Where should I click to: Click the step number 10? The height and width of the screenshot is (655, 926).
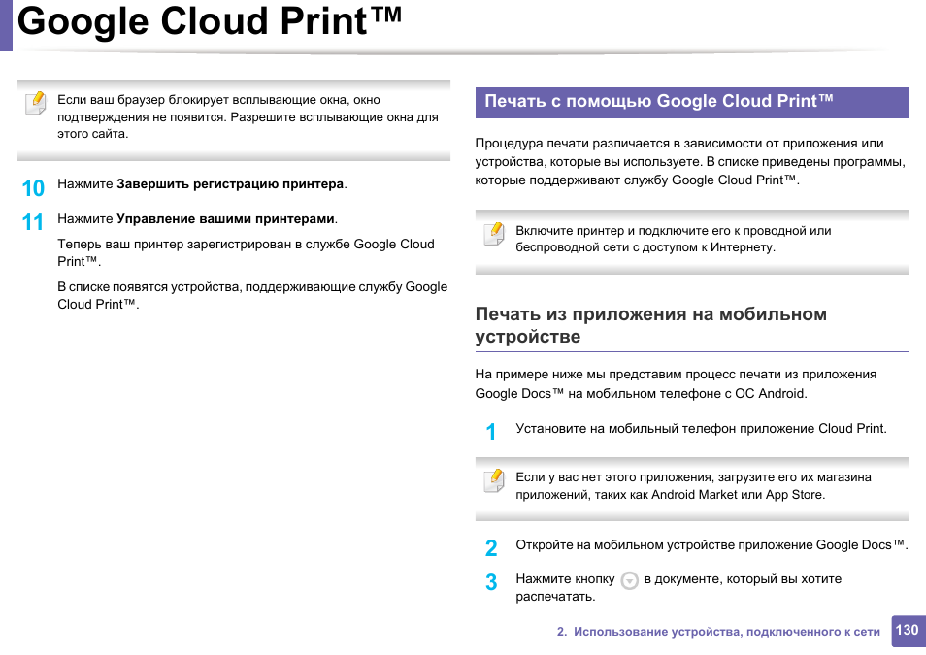(x=33, y=188)
